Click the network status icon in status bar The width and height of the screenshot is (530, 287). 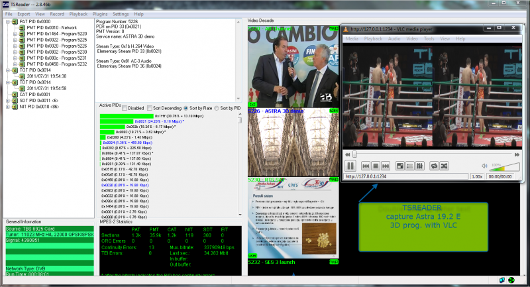(502, 280)
